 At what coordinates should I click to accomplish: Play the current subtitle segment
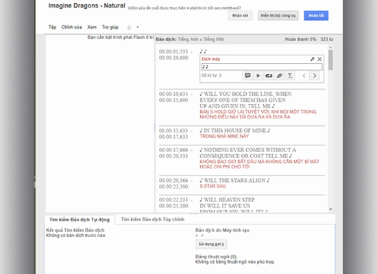(x=258, y=76)
